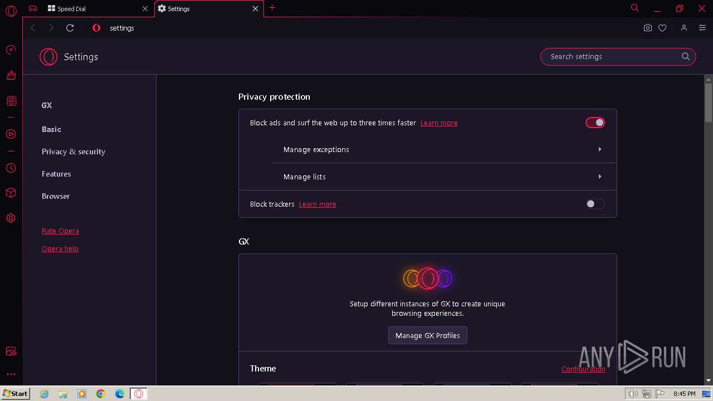Click the page vertical scrollbar thumb
713x401 pixels.
pos(709,102)
